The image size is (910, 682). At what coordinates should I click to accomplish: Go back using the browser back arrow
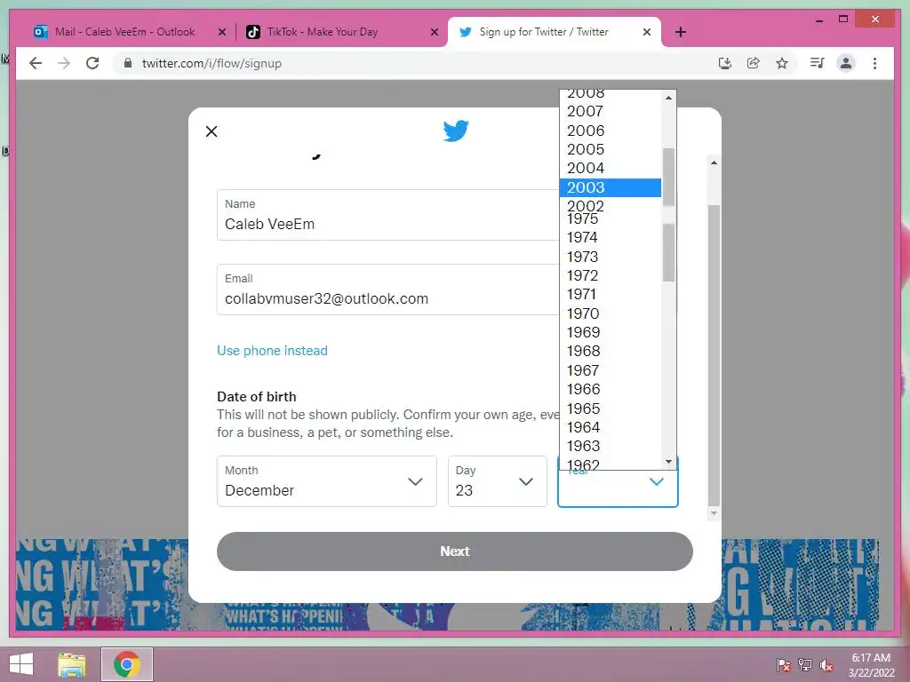click(36, 63)
